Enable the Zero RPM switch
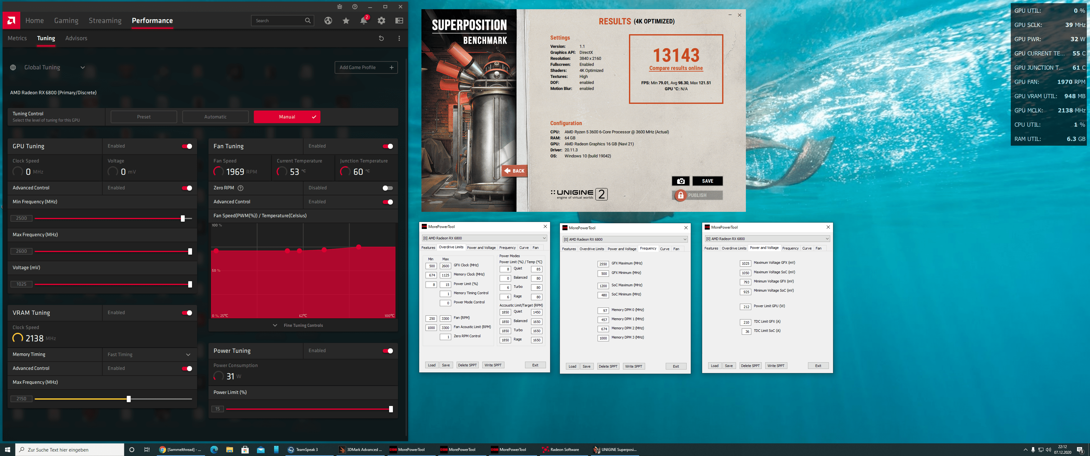The width and height of the screenshot is (1090, 456). pos(388,188)
